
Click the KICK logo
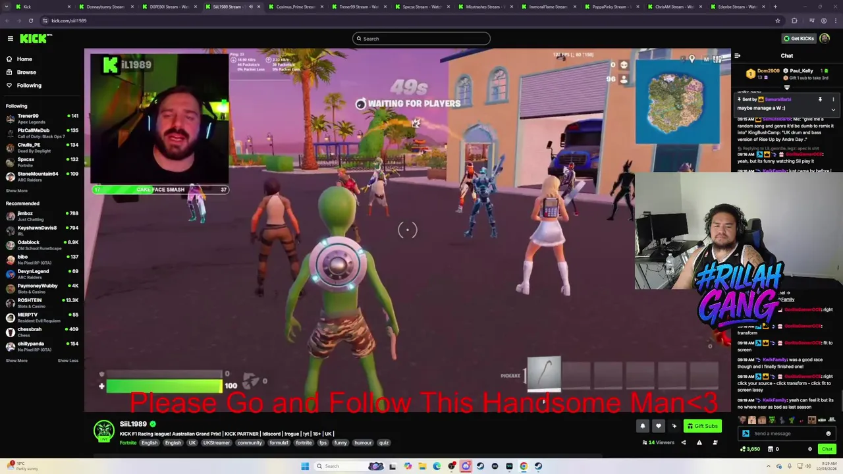point(36,39)
